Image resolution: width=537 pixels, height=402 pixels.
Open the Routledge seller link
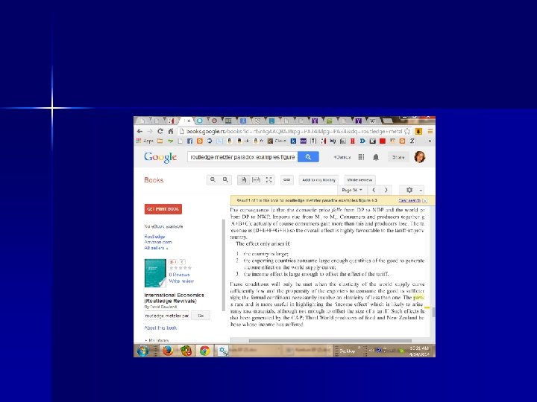(154, 237)
